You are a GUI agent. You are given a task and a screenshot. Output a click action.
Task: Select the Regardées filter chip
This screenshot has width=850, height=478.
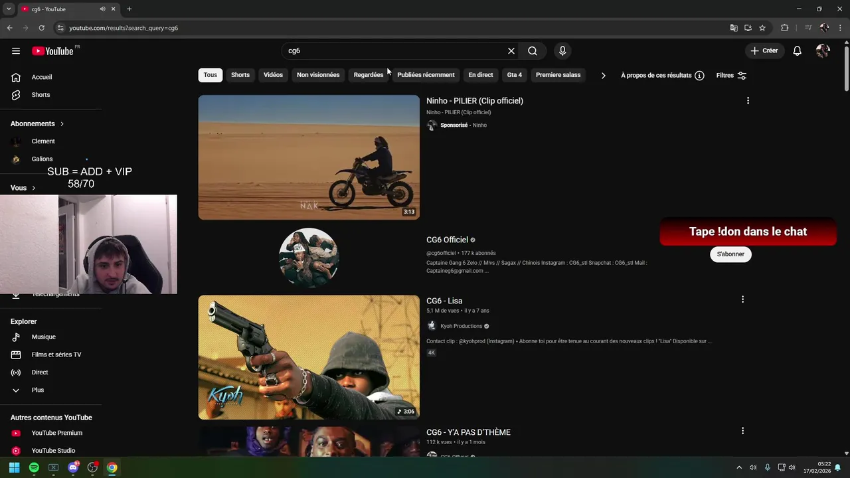click(x=369, y=75)
